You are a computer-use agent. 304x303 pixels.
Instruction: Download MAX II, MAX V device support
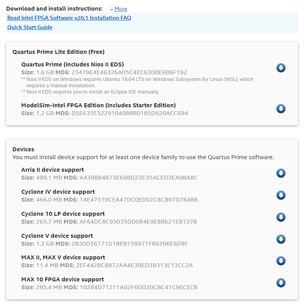click(x=281, y=261)
